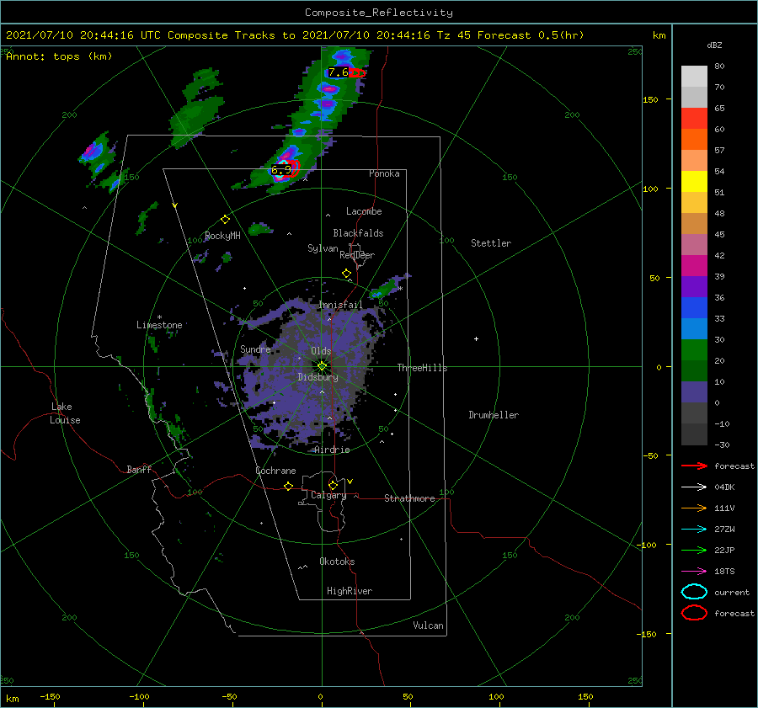The height and width of the screenshot is (708, 758).
Task: Click the 'Annot: tops (km)' label
Action: pyautogui.click(x=59, y=56)
